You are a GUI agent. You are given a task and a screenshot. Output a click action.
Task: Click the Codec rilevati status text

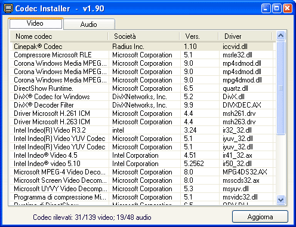point(92,217)
